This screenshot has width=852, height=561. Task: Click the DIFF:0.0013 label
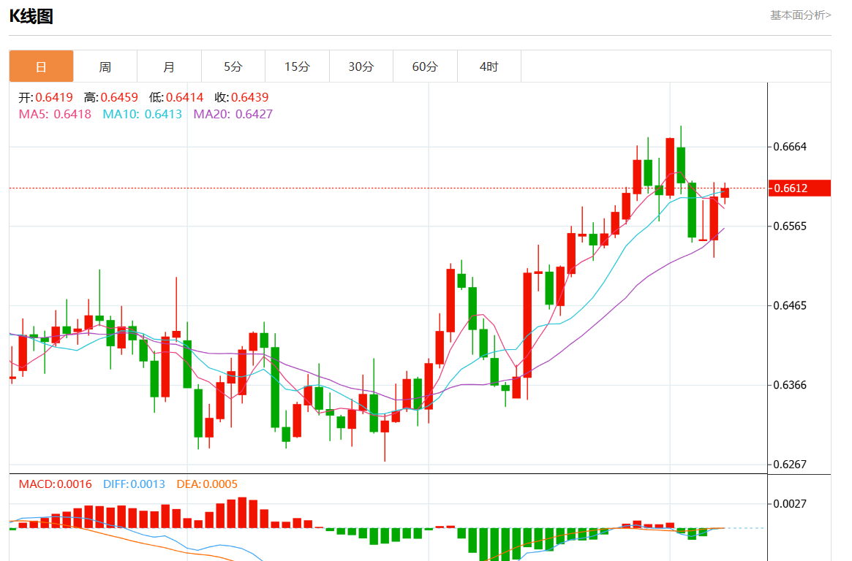135,484
